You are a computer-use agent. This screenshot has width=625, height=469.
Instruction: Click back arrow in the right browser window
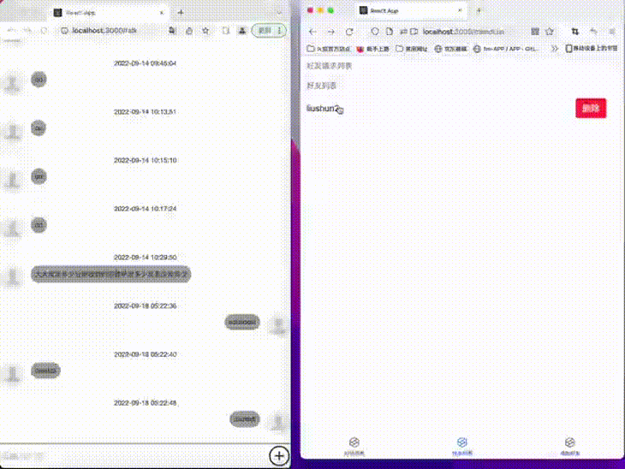(x=312, y=32)
